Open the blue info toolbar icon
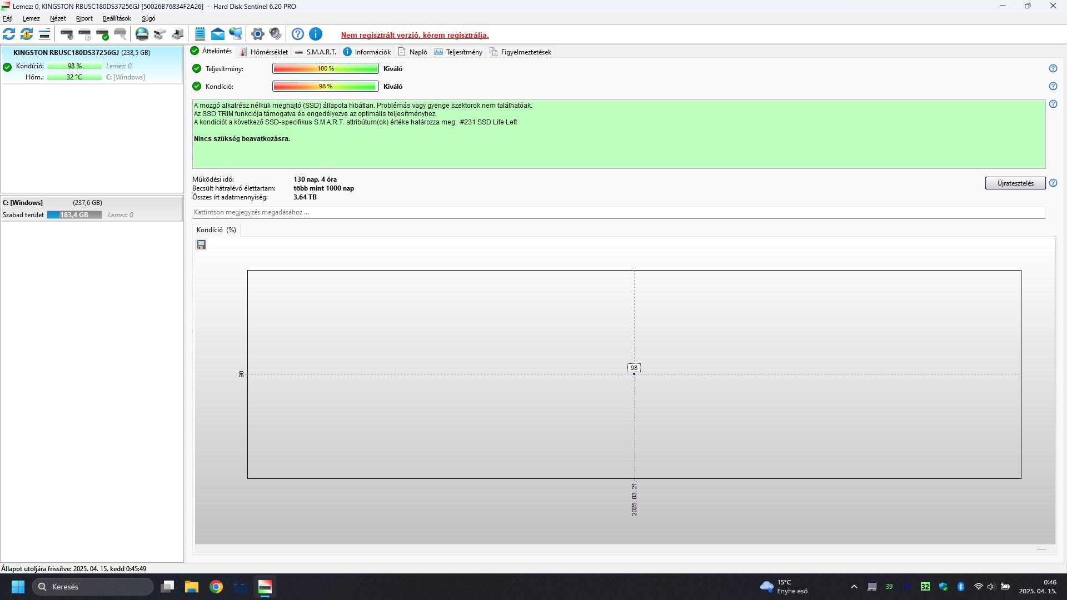 click(x=316, y=34)
